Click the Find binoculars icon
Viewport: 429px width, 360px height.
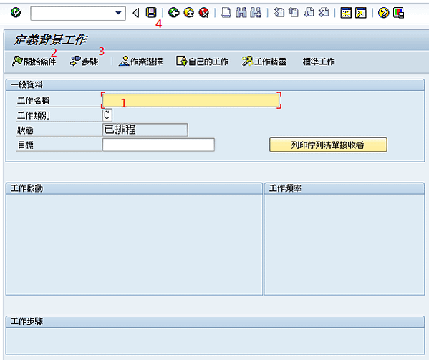[241, 13]
